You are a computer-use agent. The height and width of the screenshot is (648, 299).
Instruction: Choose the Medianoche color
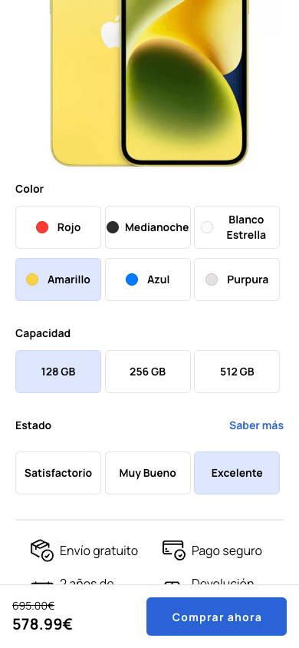click(148, 227)
